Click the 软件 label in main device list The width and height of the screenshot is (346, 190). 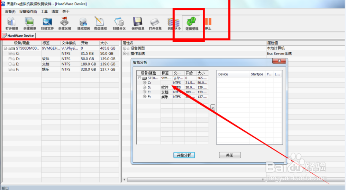click(46, 59)
